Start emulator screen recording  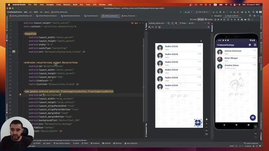click(245, 20)
